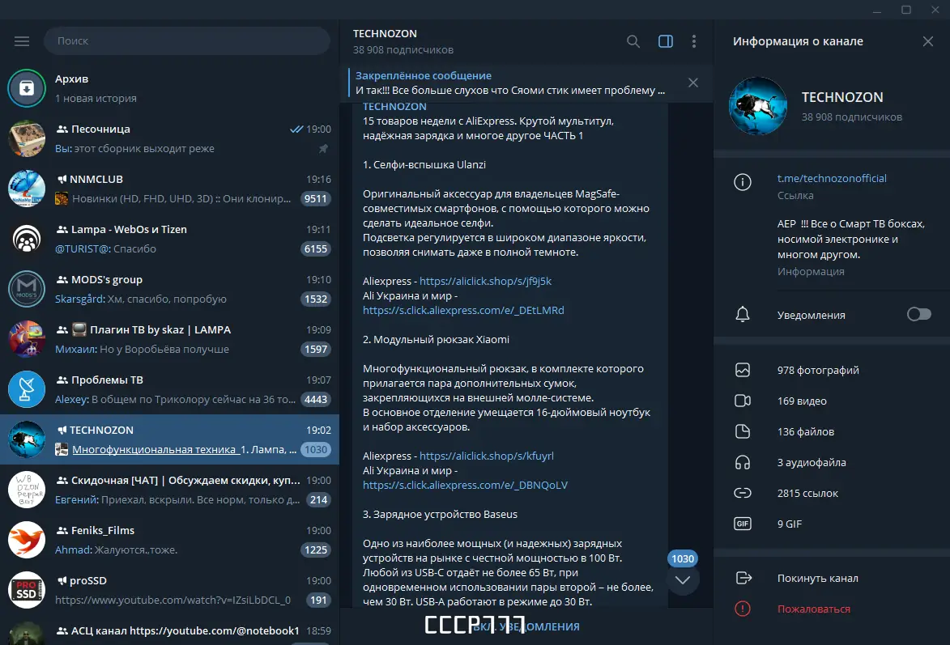Click the Поиск search input field
Screen dimensions: 950x645
coord(186,40)
